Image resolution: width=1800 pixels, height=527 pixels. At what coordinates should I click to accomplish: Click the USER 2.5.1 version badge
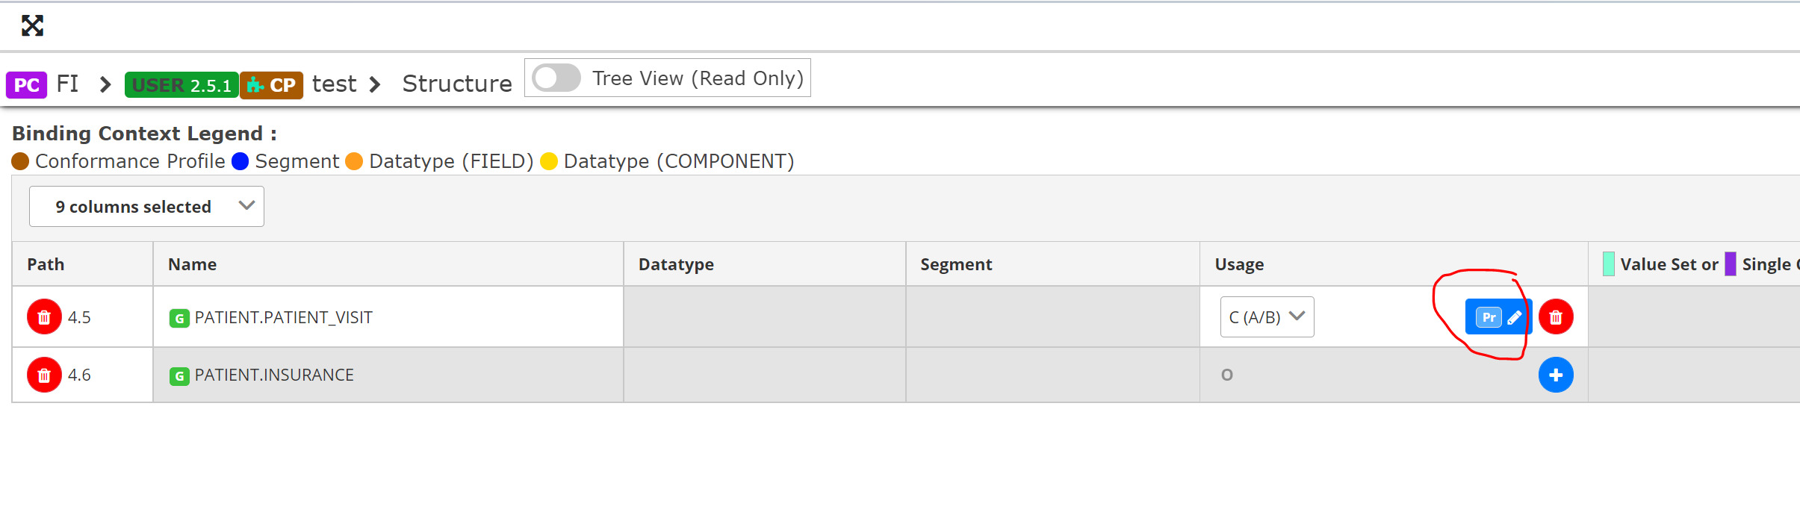coord(181,84)
